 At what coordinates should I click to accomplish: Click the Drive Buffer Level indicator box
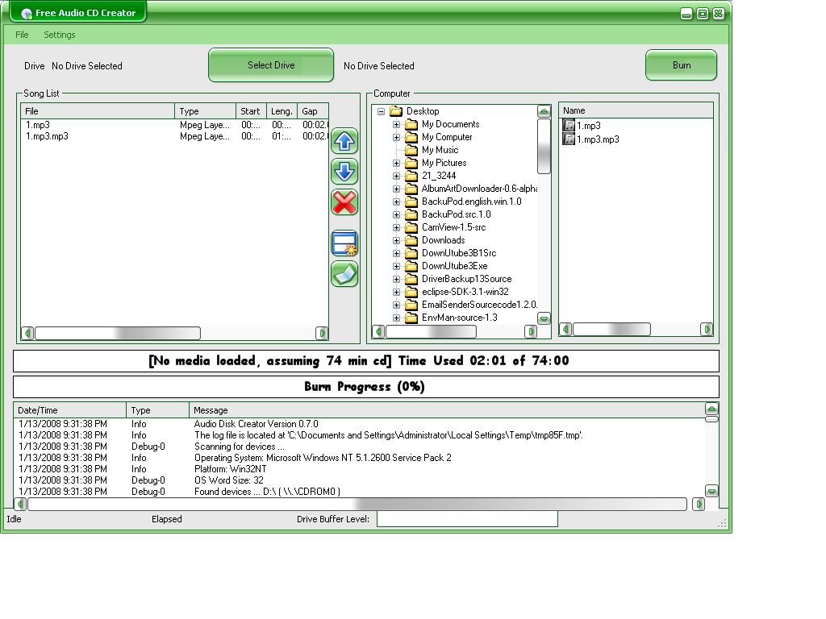click(467, 519)
